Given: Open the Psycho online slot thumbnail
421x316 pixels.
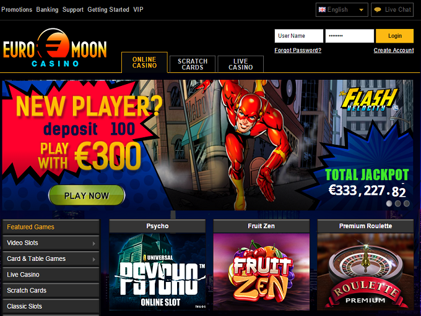Looking at the screenshot, I should (157, 271).
